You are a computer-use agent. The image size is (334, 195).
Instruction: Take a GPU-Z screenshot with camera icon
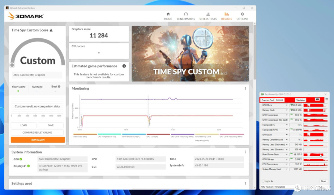pos(317,100)
